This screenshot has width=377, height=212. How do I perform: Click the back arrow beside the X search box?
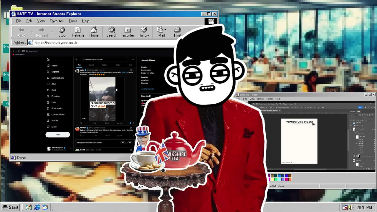coord(76,59)
